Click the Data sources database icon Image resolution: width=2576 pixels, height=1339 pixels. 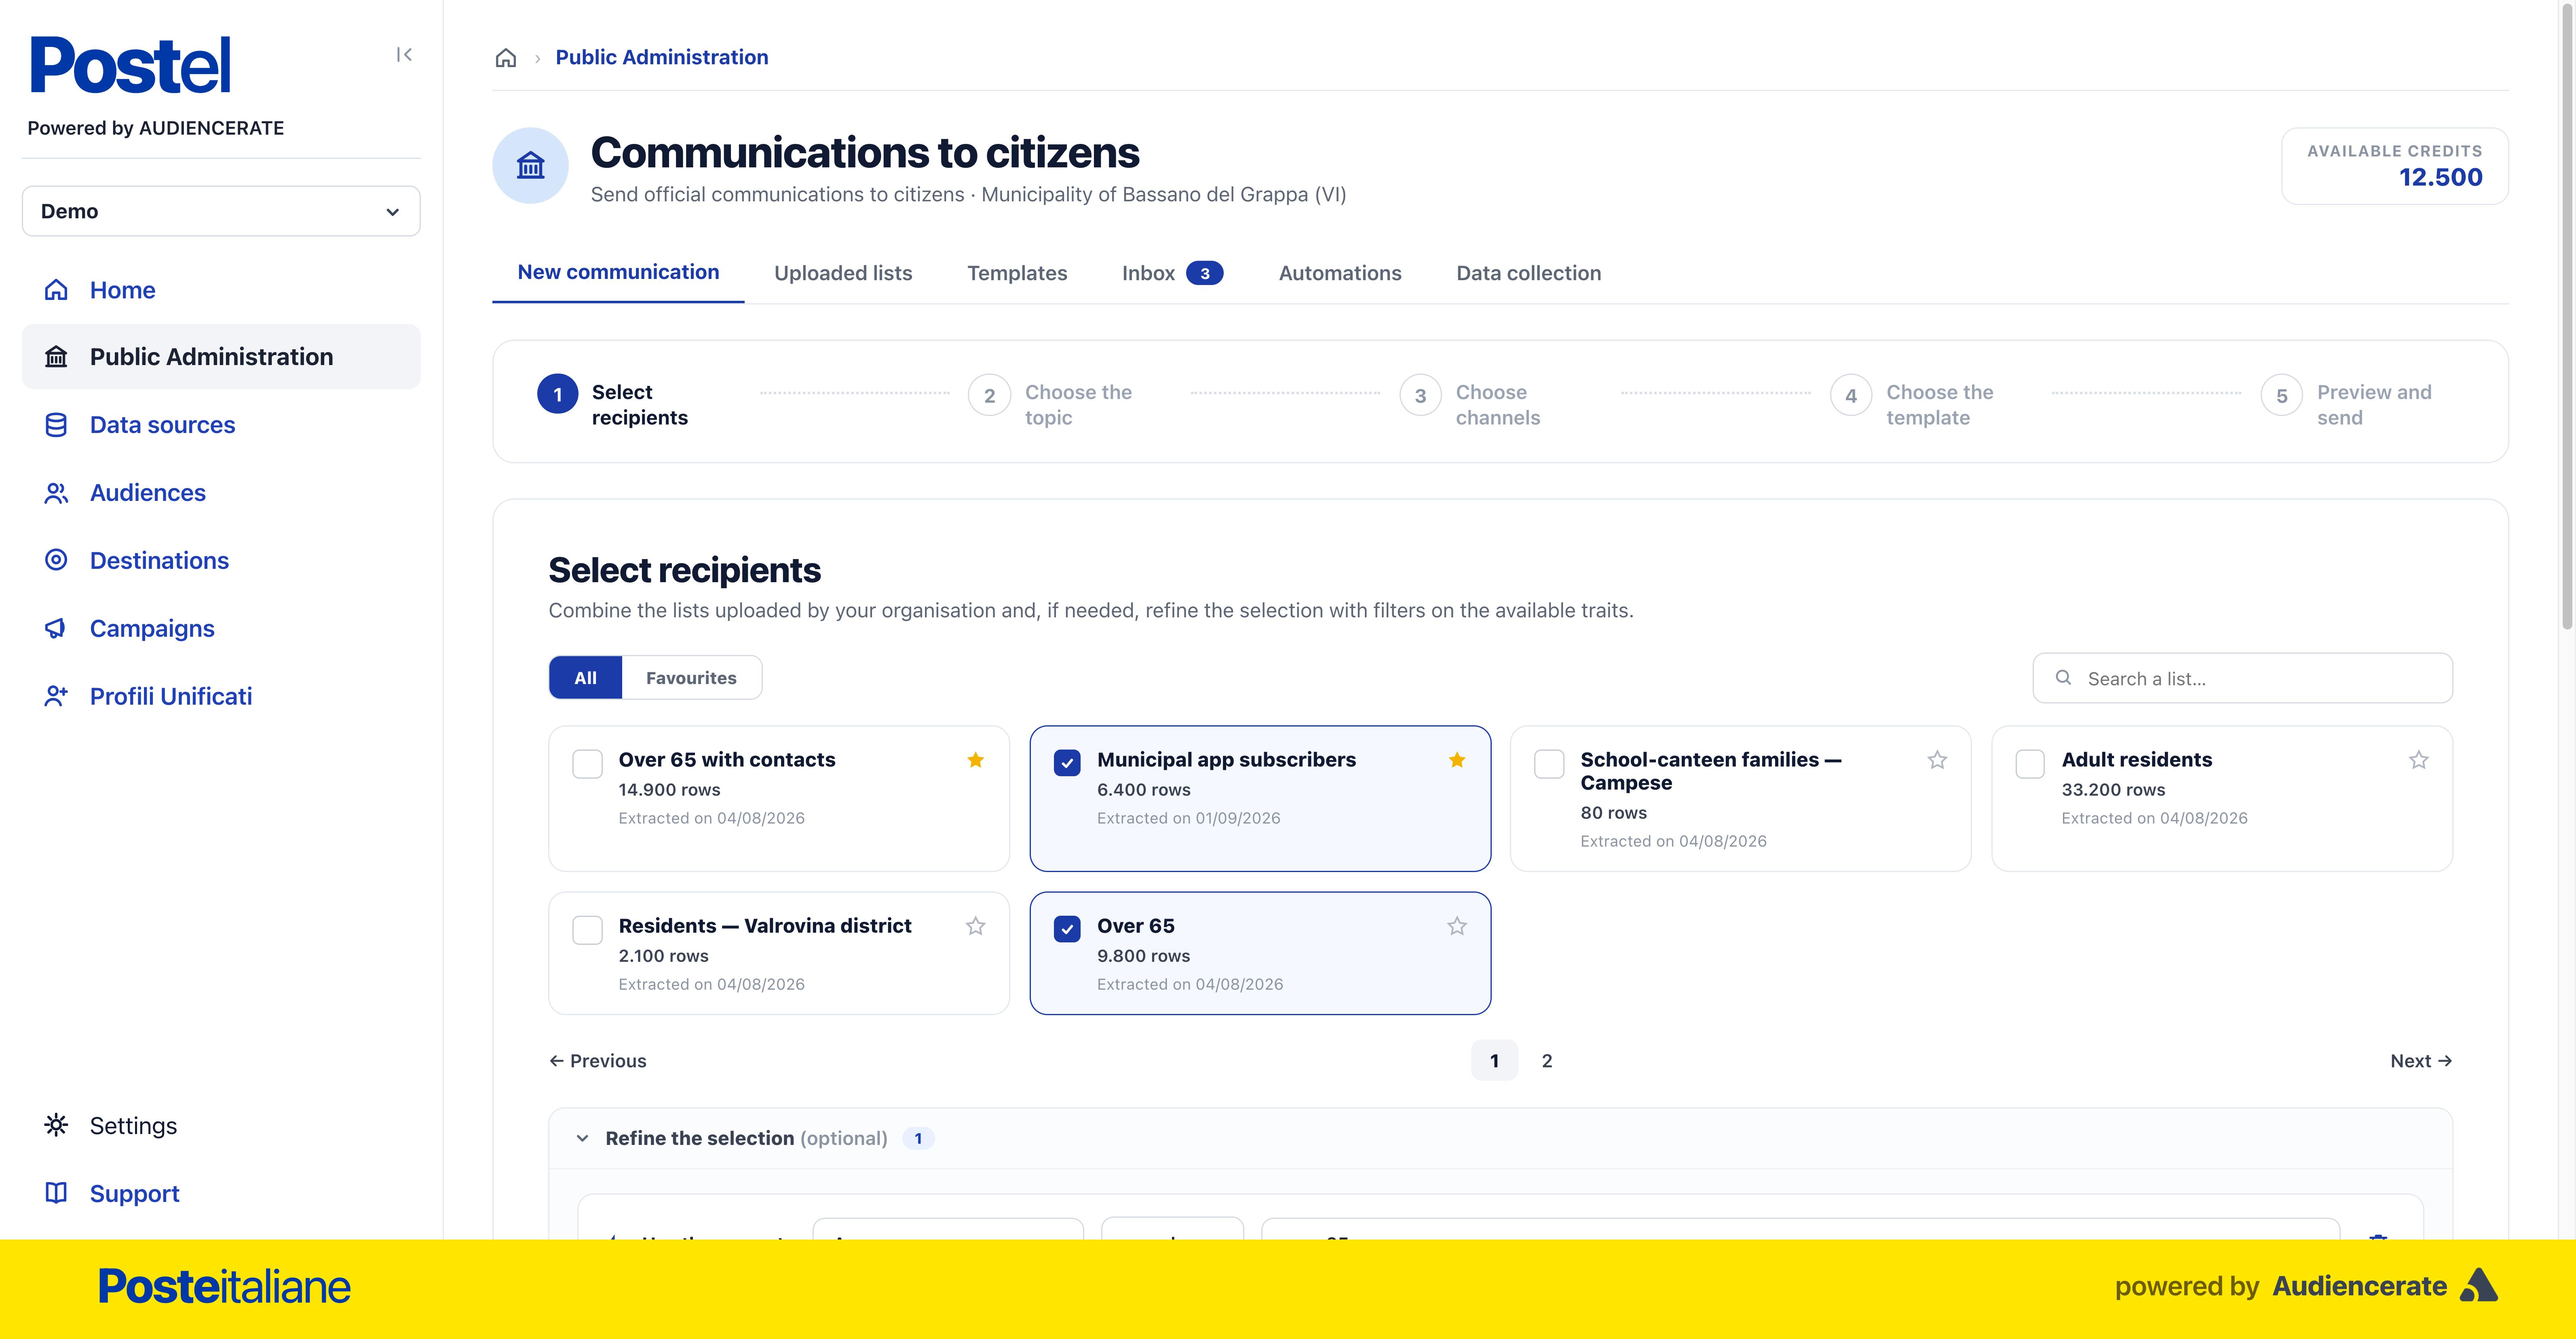[x=56, y=425]
